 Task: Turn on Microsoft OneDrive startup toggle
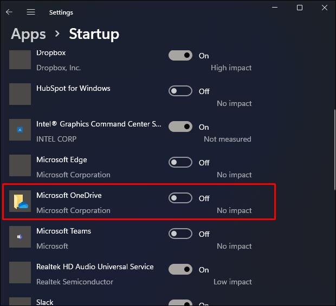(180, 198)
